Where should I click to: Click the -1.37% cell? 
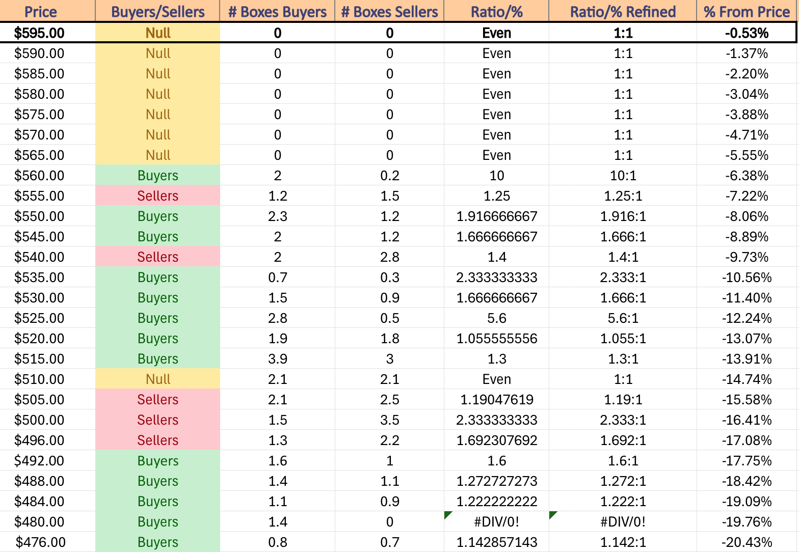coord(747,53)
